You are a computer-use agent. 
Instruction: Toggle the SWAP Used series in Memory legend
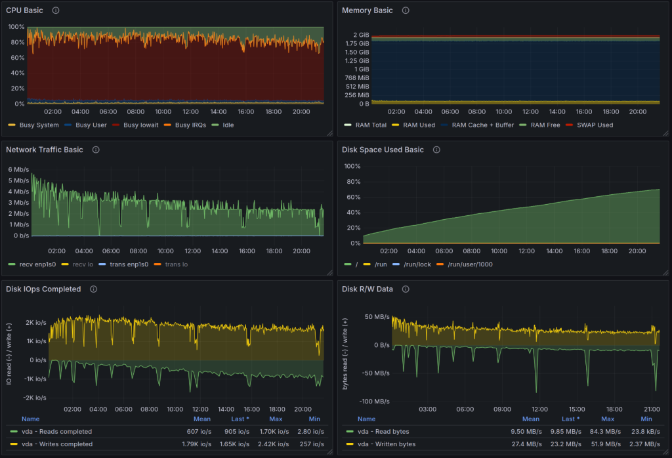click(595, 125)
